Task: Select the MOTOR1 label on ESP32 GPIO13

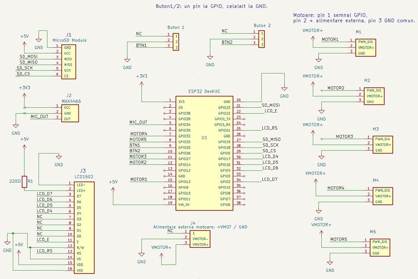Action: 139,179
